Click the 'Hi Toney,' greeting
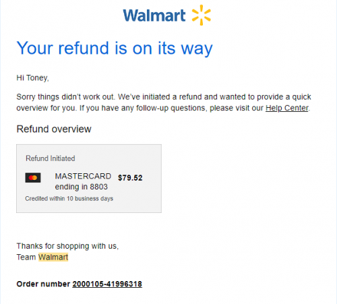 point(32,78)
